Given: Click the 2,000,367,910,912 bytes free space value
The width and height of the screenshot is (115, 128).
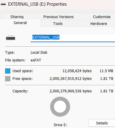Looking at the screenshot, I should click(71, 79).
